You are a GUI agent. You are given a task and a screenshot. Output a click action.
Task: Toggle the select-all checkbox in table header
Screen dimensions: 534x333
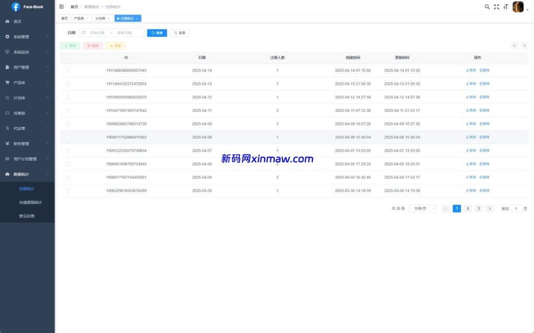click(67, 57)
